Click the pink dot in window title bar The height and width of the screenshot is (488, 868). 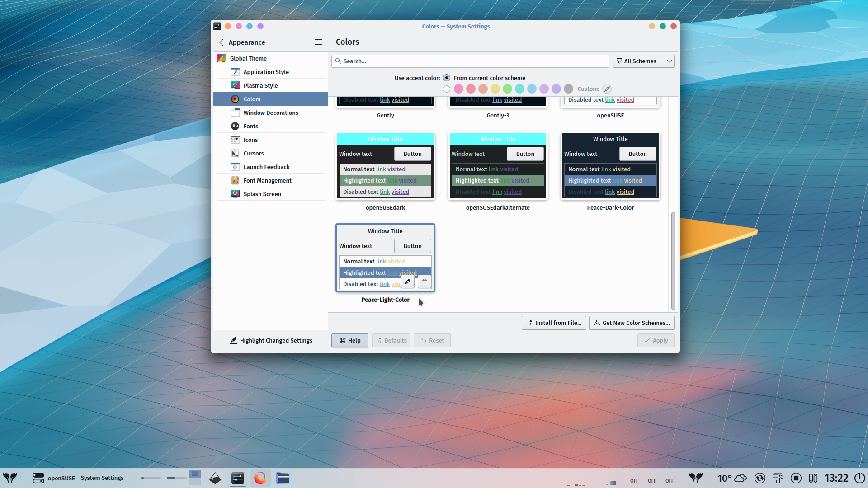click(239, 26)
